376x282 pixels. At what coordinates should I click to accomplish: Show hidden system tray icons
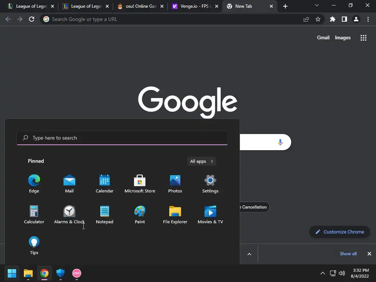point(323,273)
